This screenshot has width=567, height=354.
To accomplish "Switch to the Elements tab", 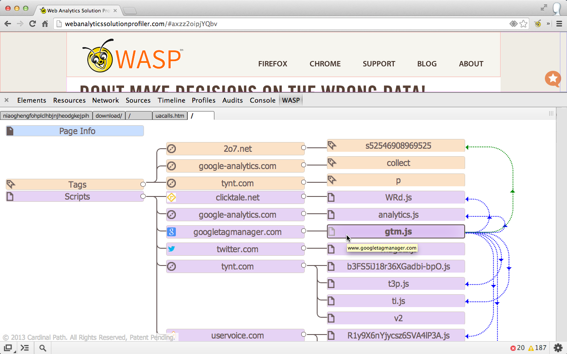I will 31,100.
